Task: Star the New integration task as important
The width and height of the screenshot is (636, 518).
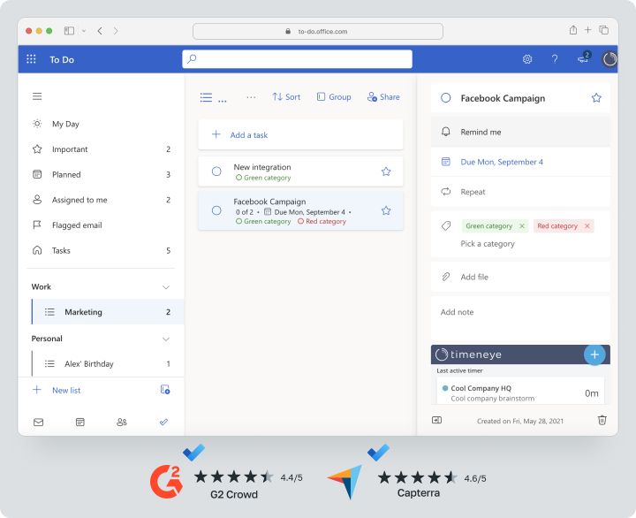Action: (x=386, y=171)
